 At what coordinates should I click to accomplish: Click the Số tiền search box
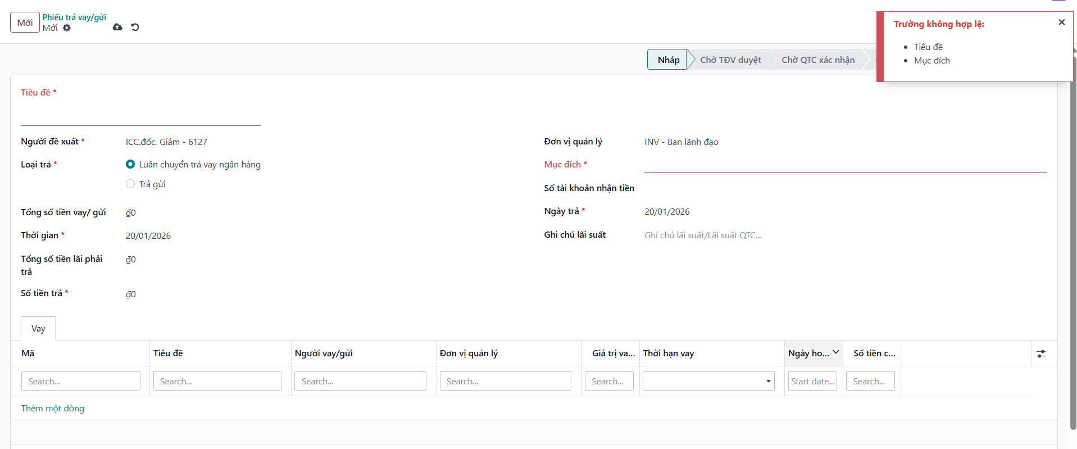[x=870, y=381]
